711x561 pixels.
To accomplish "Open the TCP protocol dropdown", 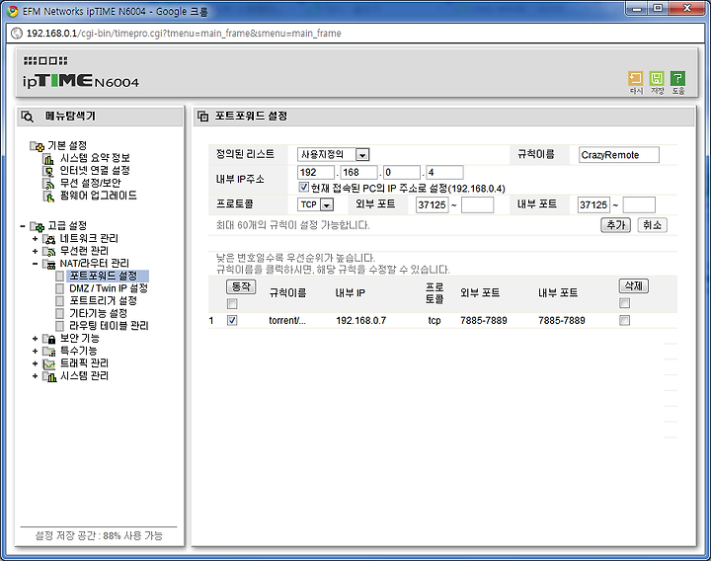I will pos(316,204).
